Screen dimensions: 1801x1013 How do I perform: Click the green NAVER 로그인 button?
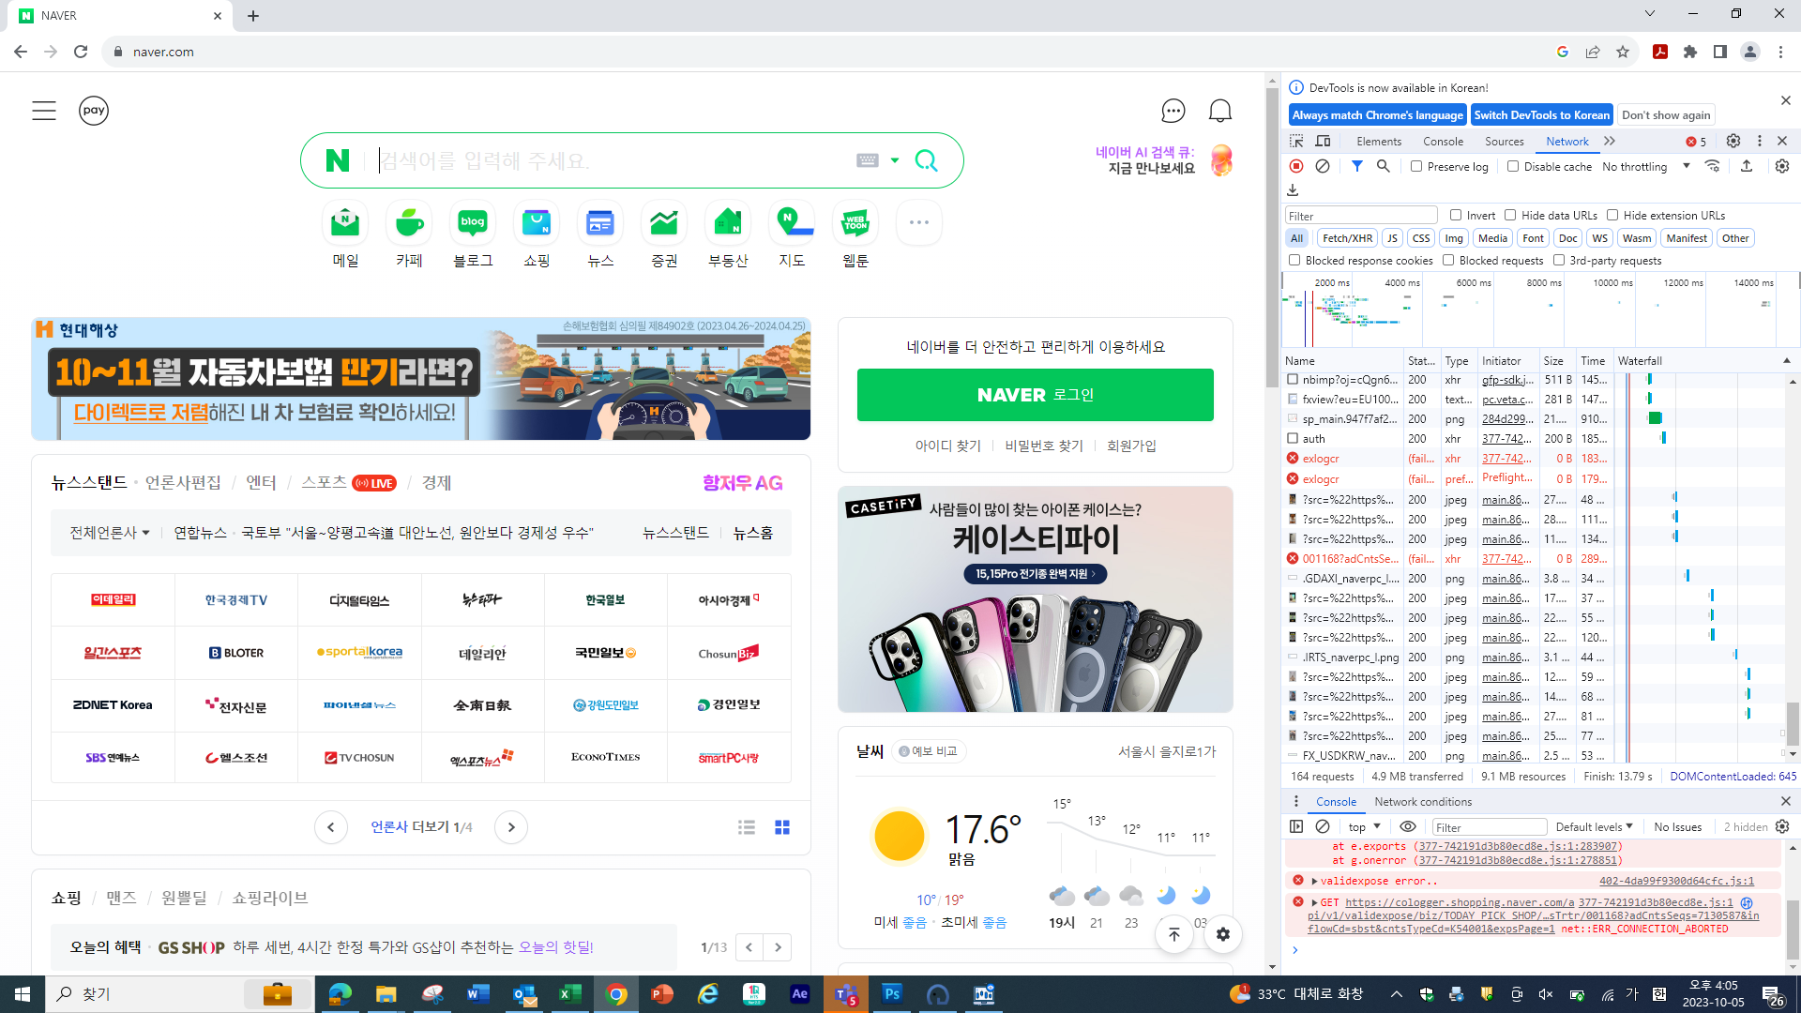[1035, 395]
